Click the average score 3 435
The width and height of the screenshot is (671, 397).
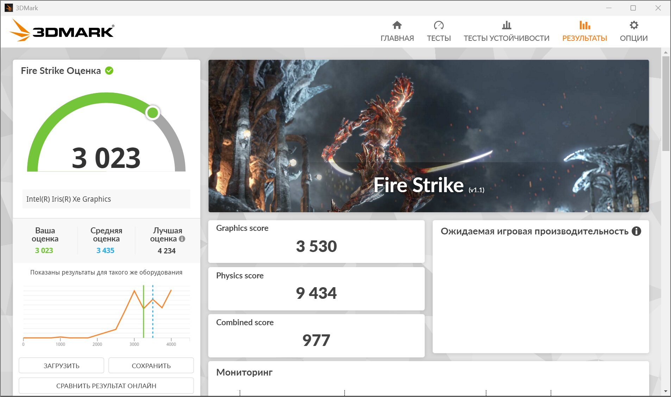(x=105, y=251)
